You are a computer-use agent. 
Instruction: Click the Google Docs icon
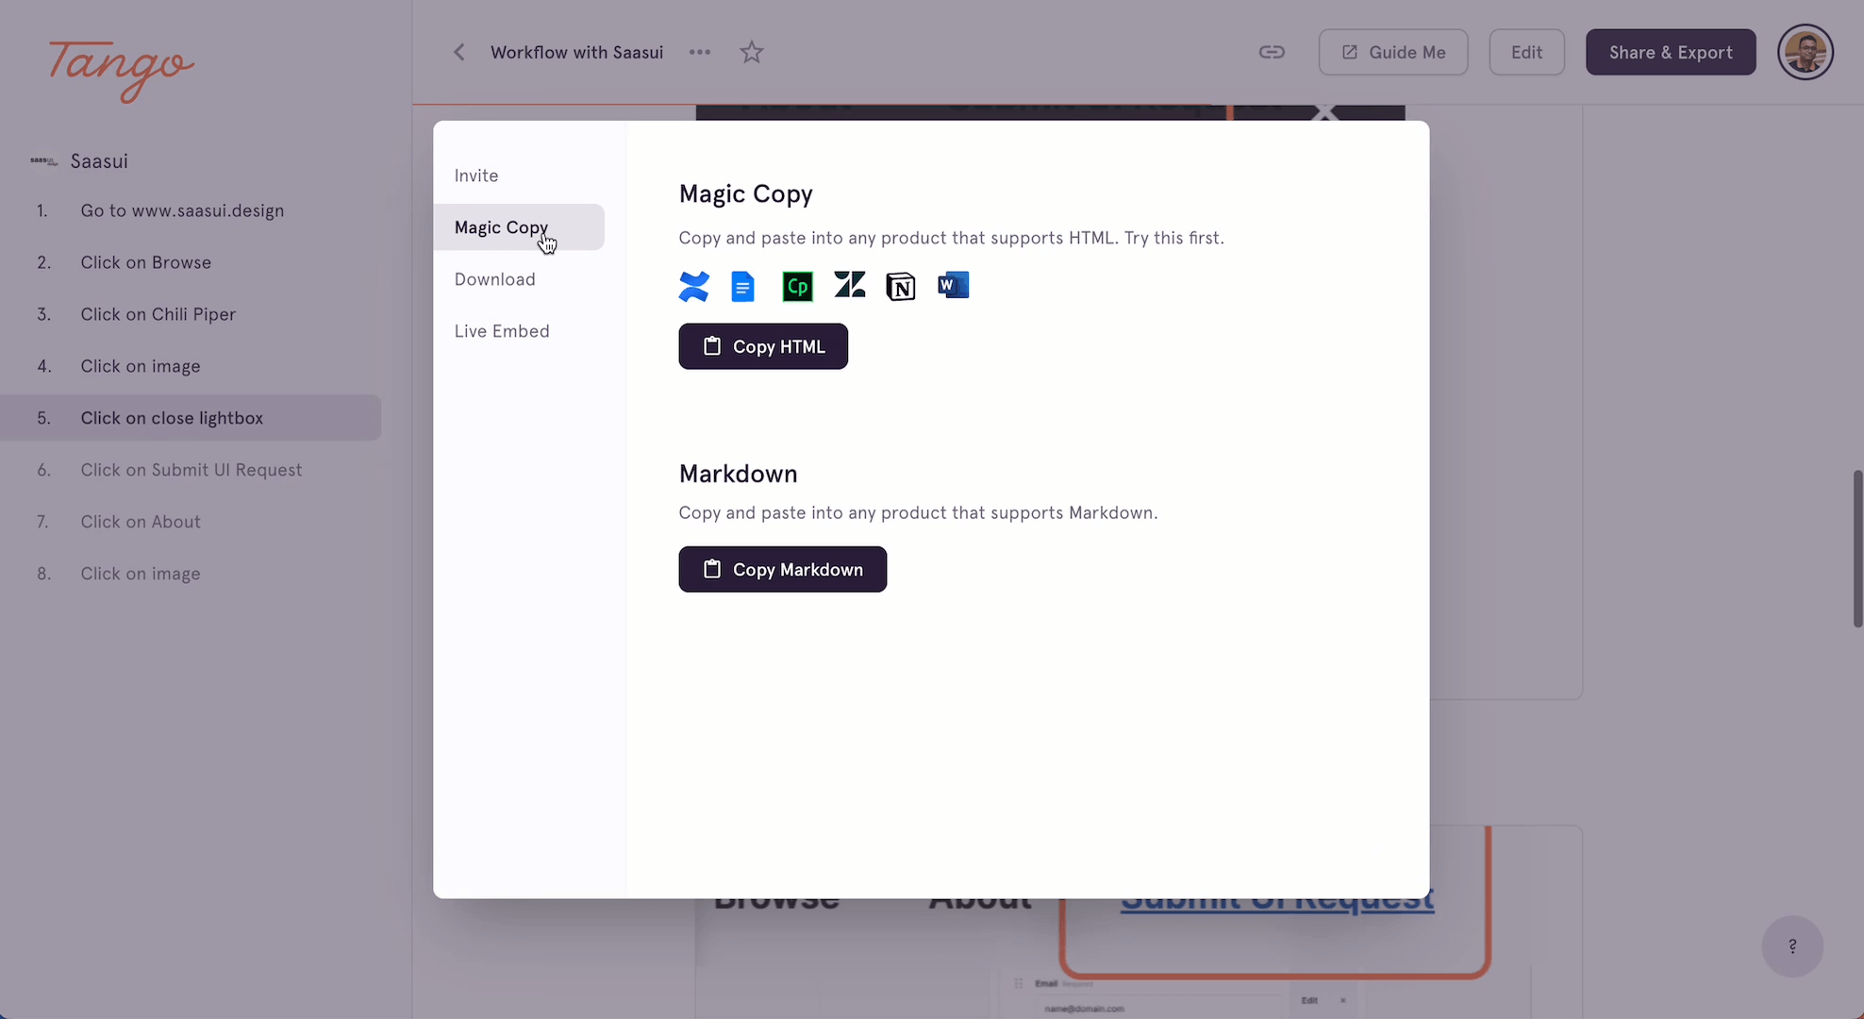coord(743,286)
